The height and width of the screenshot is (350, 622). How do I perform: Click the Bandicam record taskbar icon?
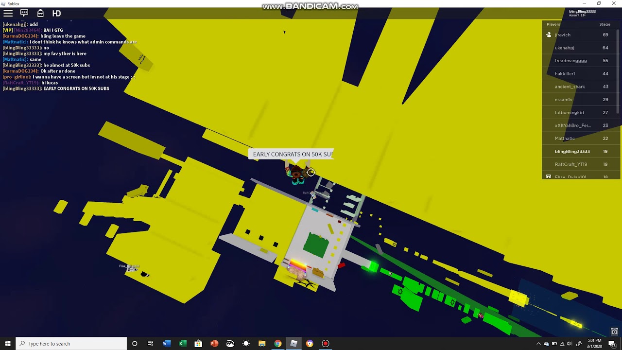click(x=326, y=344)
